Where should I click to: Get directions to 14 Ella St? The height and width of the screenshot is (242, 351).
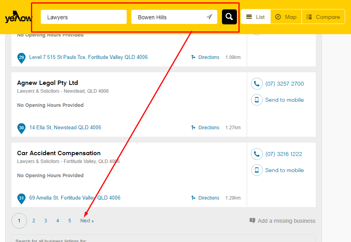(x=205, y=128)
